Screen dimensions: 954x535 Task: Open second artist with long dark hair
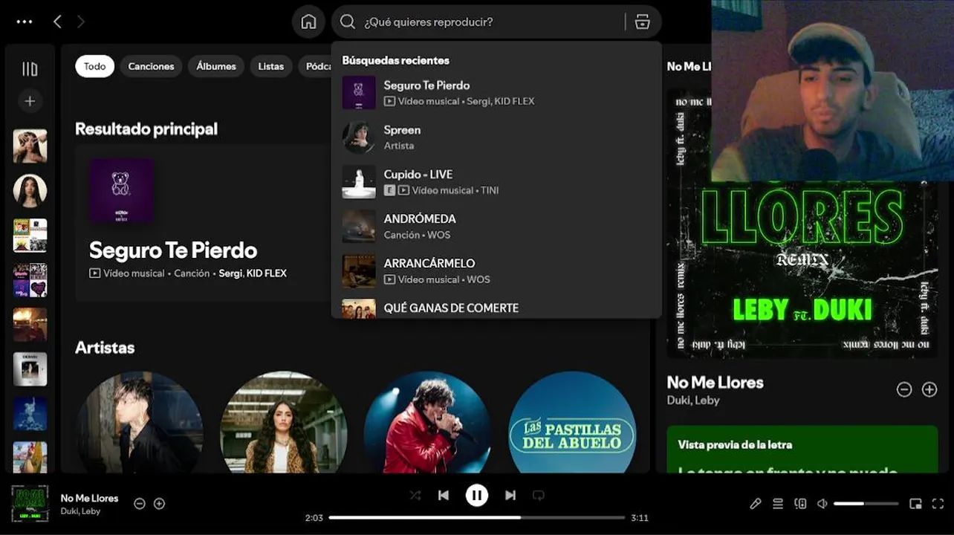[284, 422]
